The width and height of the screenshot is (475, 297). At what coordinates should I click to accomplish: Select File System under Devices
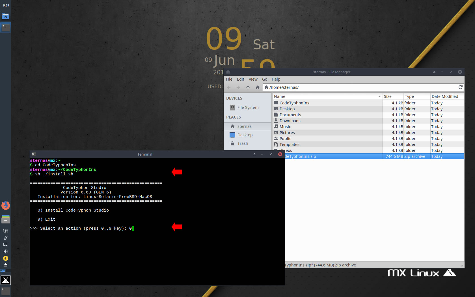(x=248, y=107)
